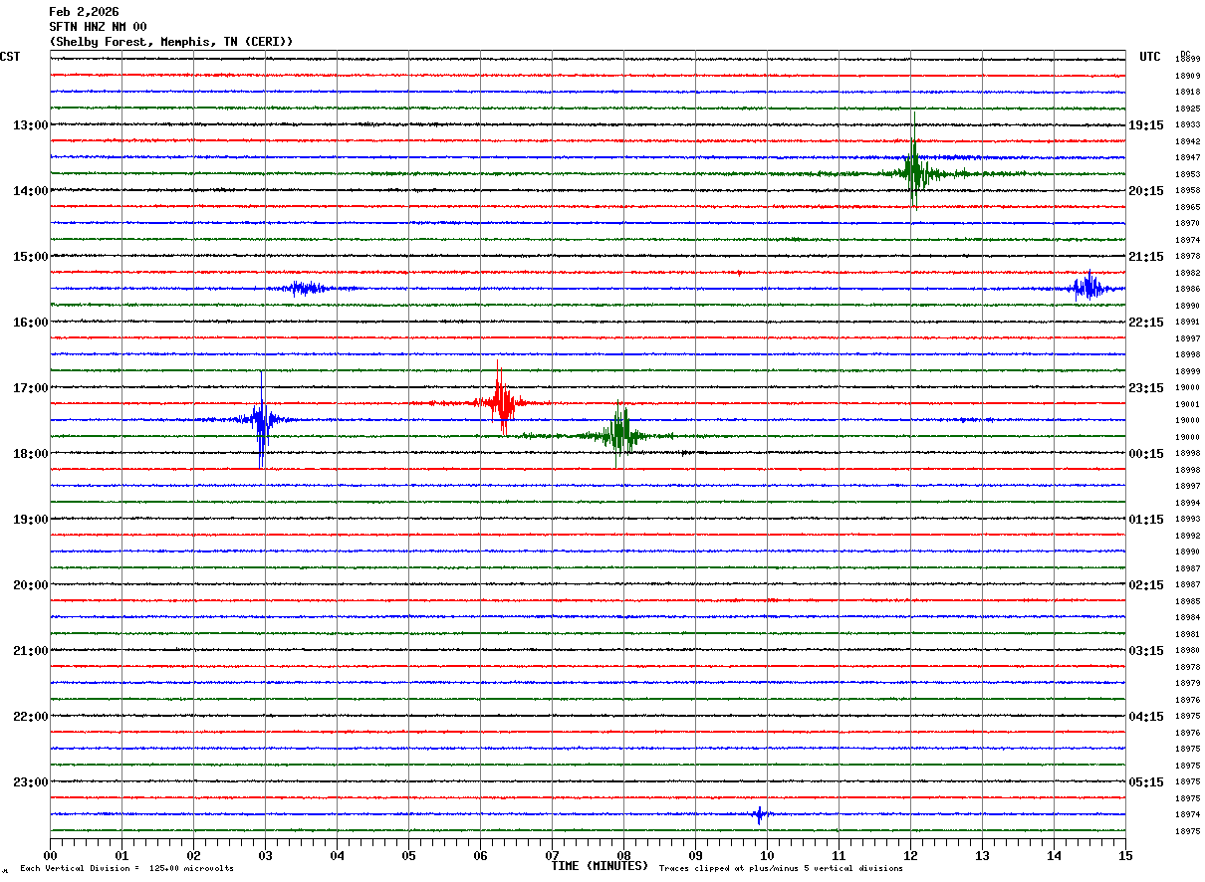Click the blue burst near minute 14.5
Image resolution: width=1205 pixels, height=882 pixels.
point(1087,288)
